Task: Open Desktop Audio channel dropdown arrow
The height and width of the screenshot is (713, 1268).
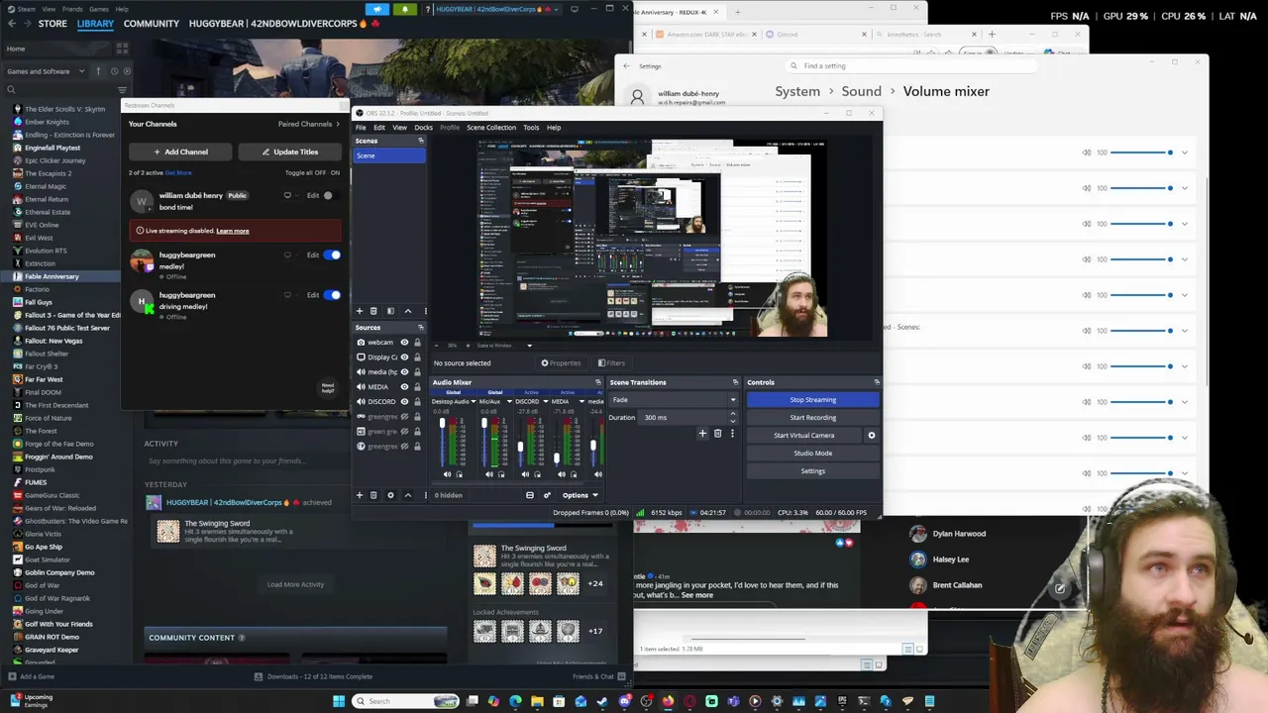Action: [474, 402]
